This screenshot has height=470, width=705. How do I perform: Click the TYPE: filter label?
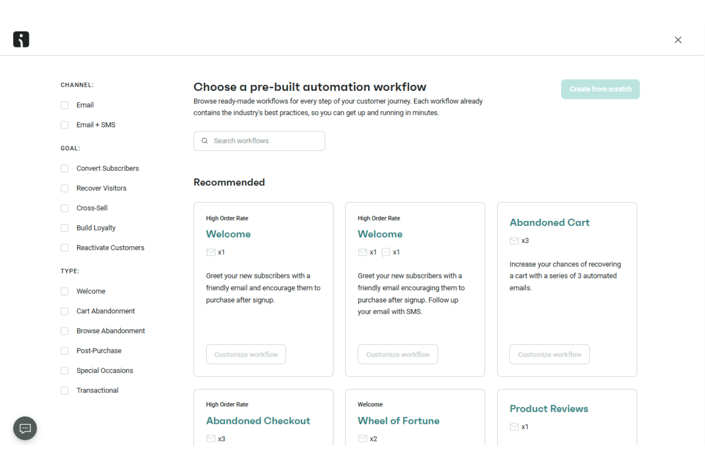click(70, 271)
